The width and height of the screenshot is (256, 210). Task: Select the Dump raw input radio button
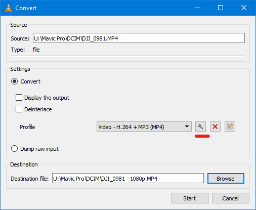point(14,149)
